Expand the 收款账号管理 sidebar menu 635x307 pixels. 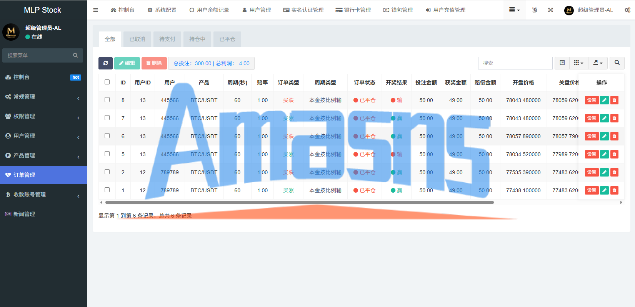tap(43, 195)
